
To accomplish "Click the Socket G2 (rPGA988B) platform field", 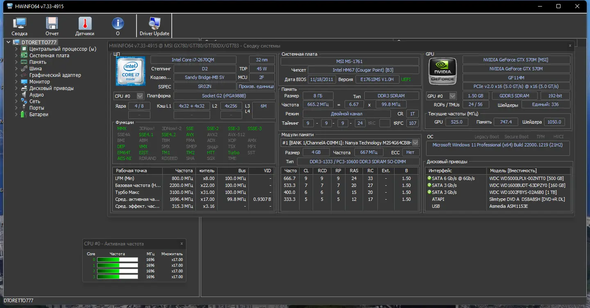I will 224,96.
